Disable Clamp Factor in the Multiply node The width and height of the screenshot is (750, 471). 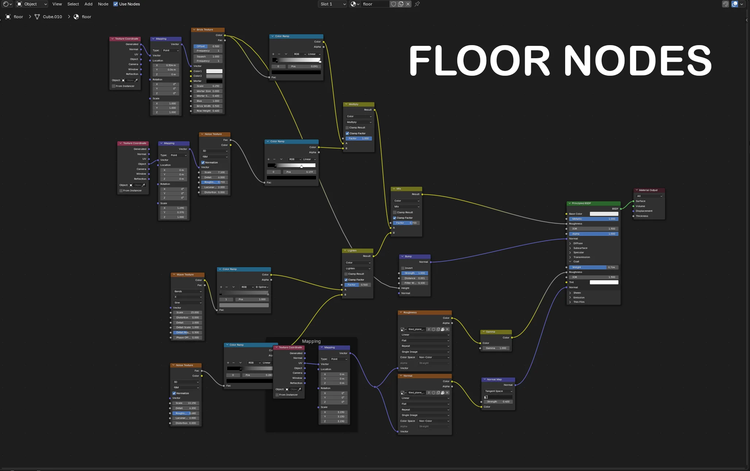347,133
